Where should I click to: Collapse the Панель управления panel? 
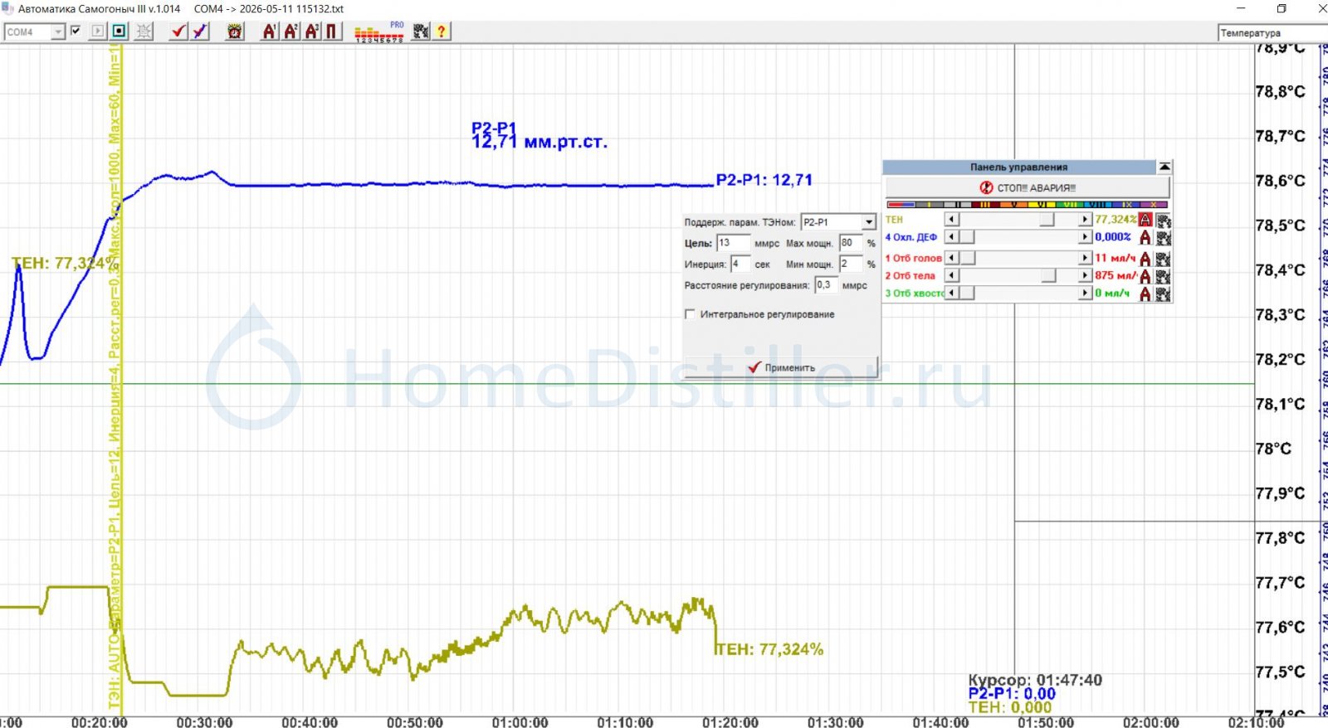click(x=1164, y=167)
